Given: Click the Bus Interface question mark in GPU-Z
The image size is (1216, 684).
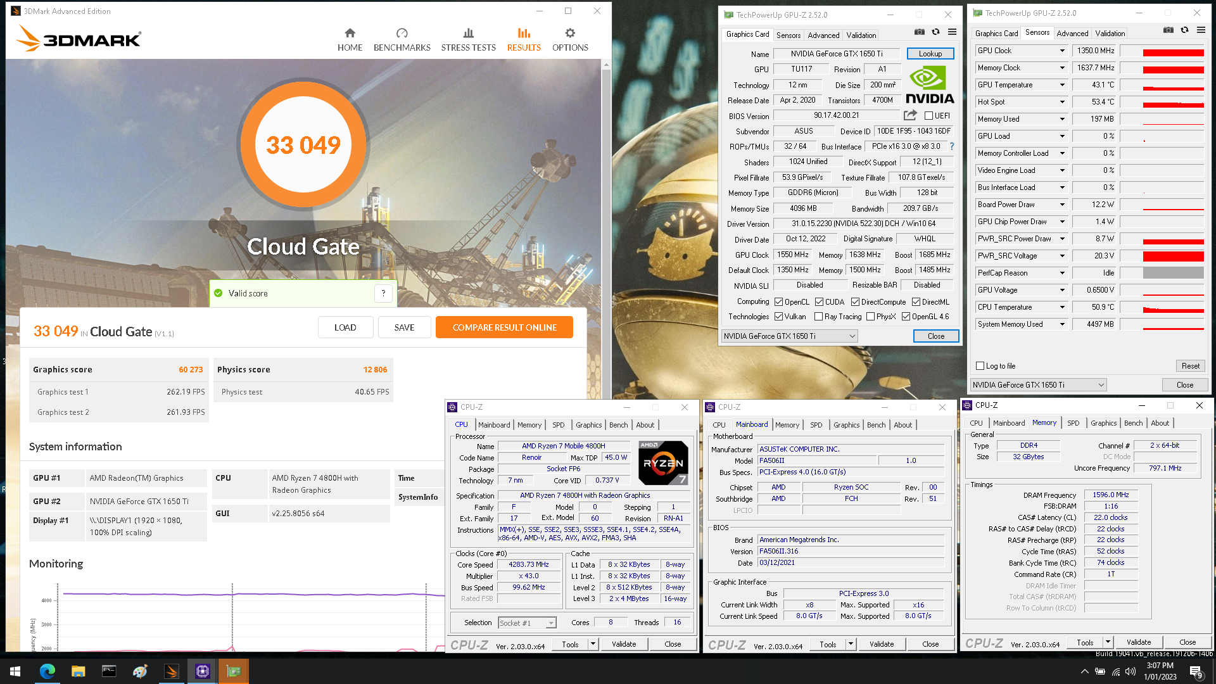Looking at the screenshot, I should (951, 146).
